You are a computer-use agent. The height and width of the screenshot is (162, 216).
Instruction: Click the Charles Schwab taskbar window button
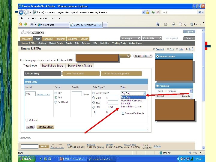[x=101, y=159]
